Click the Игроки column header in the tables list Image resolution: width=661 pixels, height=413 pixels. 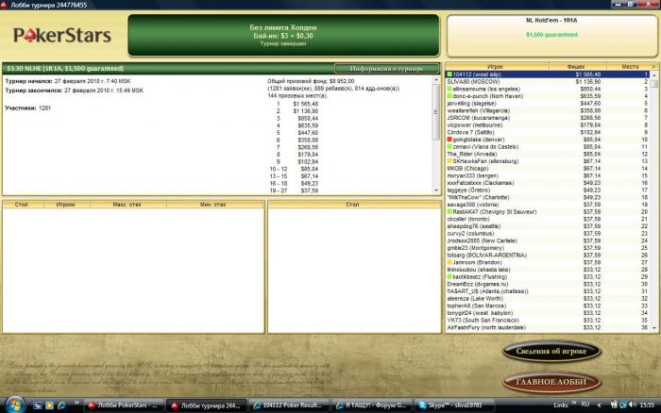point(65,205)
